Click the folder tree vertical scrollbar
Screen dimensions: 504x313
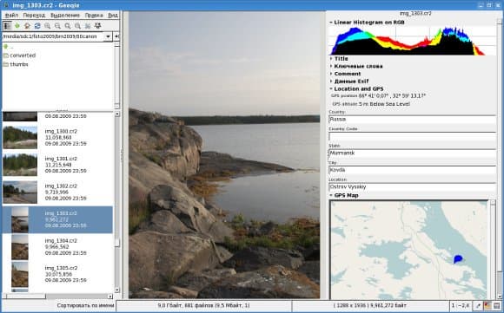click(117, 75)
